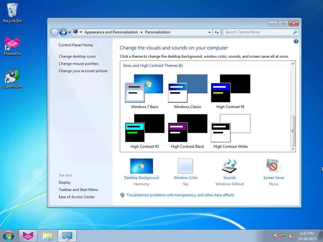This screenshot has height=242, width=323.
Task: Open Troubleshoot transparency and Aero effects link
Action: pyautogui.click(x=180, y=195)
